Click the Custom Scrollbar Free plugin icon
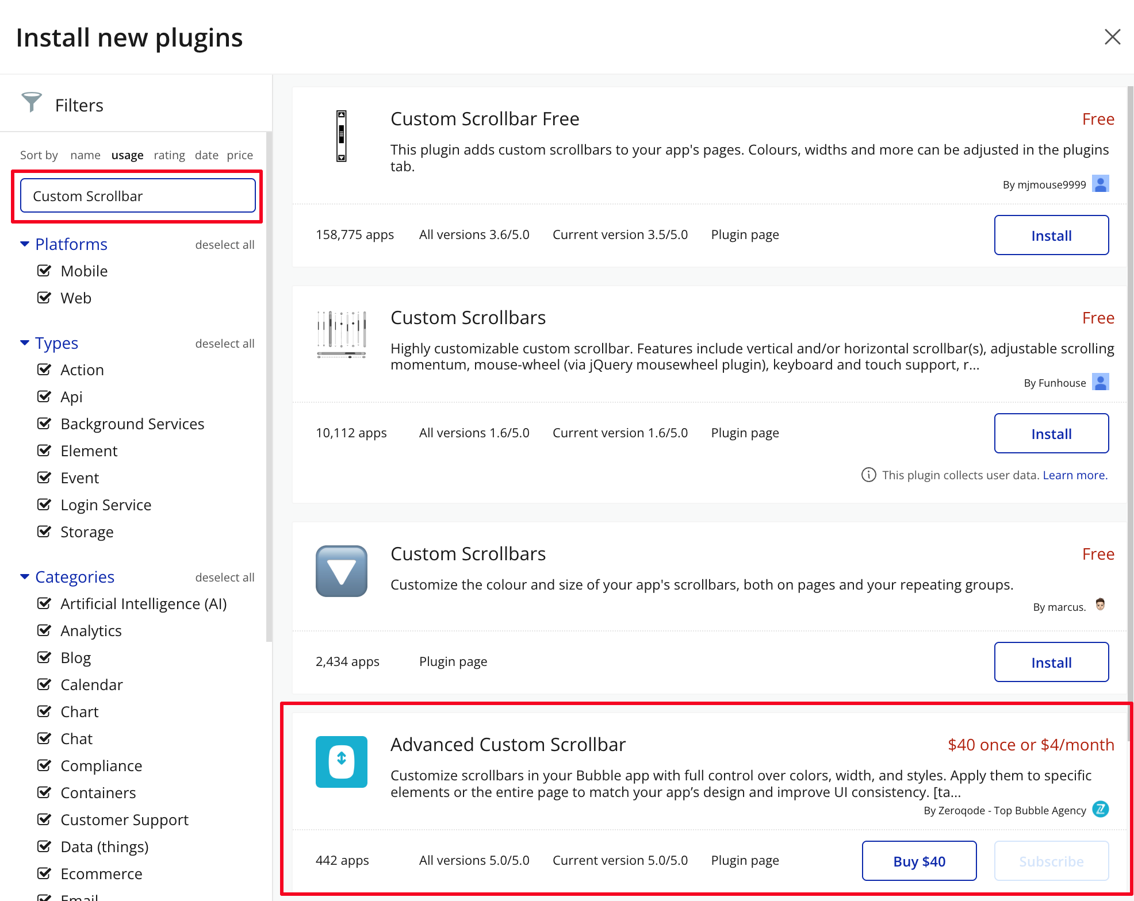The width and height of the screenshot is (1134, 901). [341, 136]
